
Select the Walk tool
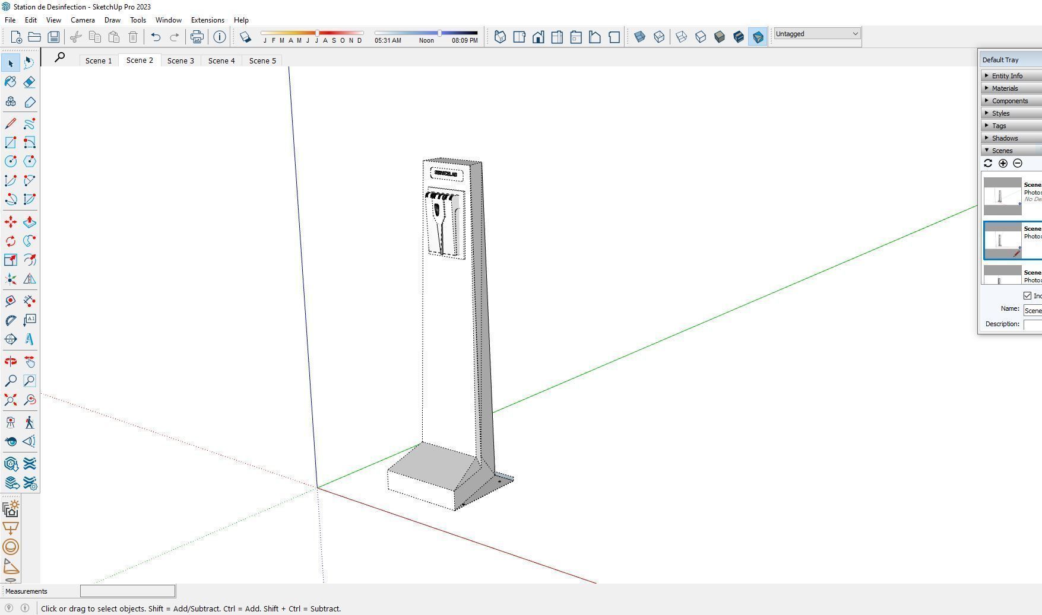(x=30, y=422)
